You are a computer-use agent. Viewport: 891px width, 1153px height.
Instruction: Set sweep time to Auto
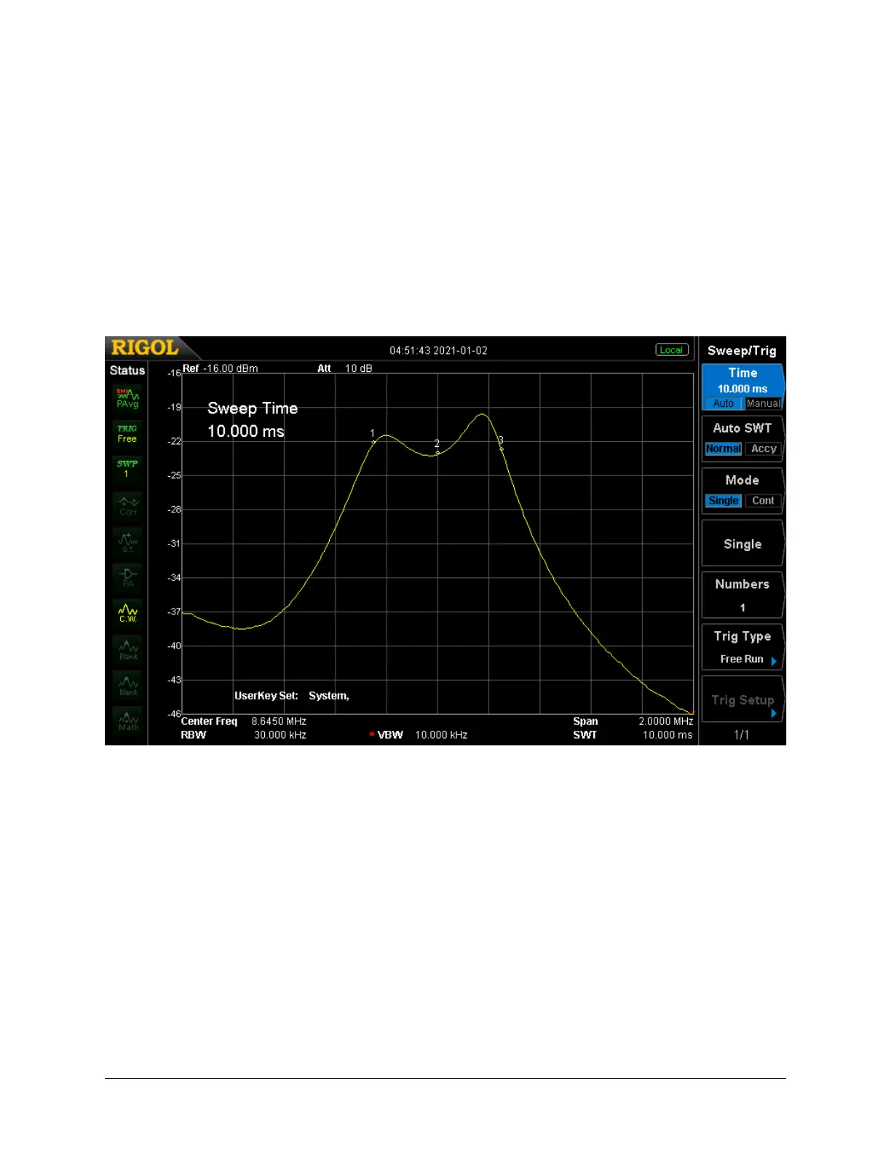click(x=723, y=403)
